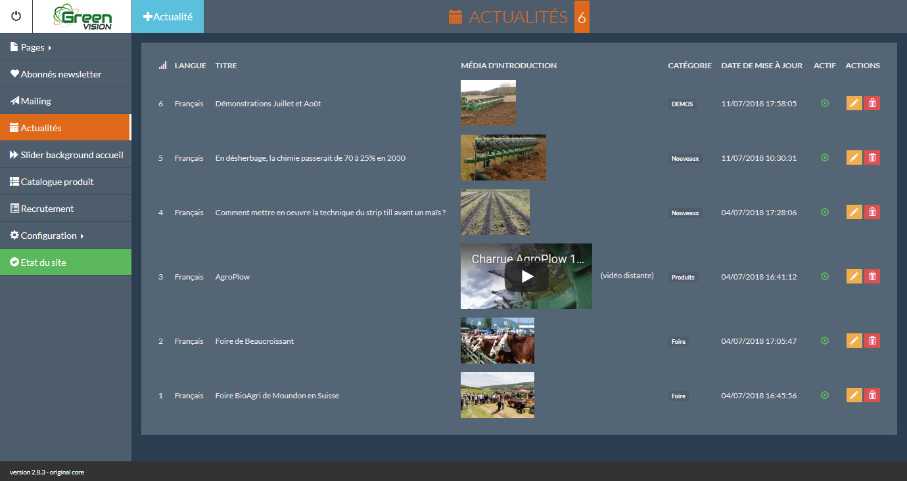Edit the En désherbage article
The width and height of the screenshot is (907, 481).
click(x=854, y=157)
